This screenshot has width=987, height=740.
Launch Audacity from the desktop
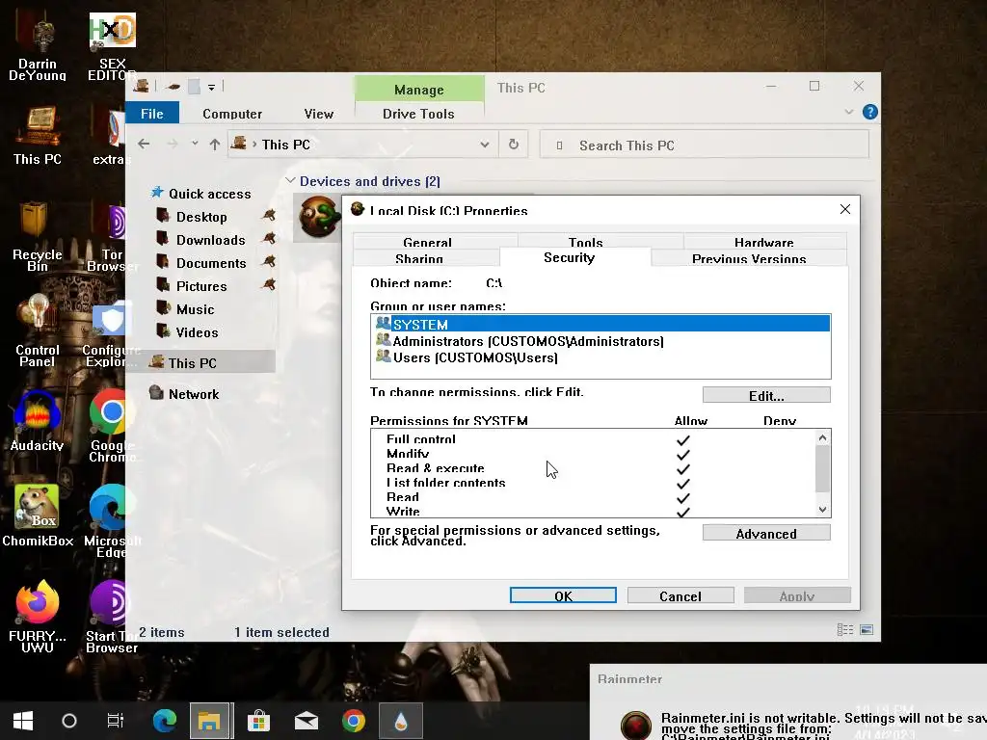38,422
